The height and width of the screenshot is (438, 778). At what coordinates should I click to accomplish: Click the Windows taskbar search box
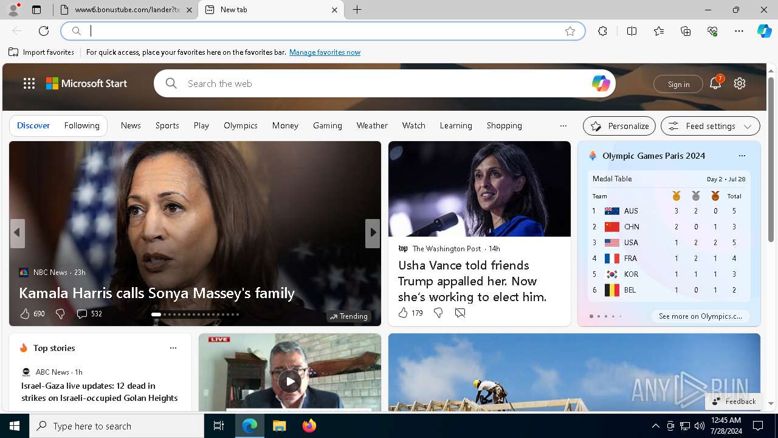point(117,426)
